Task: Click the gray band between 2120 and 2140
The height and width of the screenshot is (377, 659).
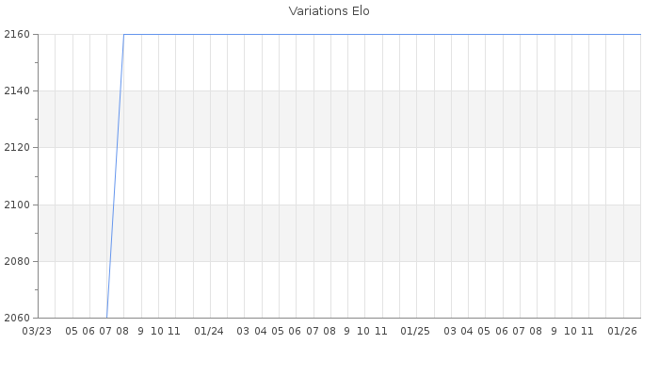Action: pos(377,119)
